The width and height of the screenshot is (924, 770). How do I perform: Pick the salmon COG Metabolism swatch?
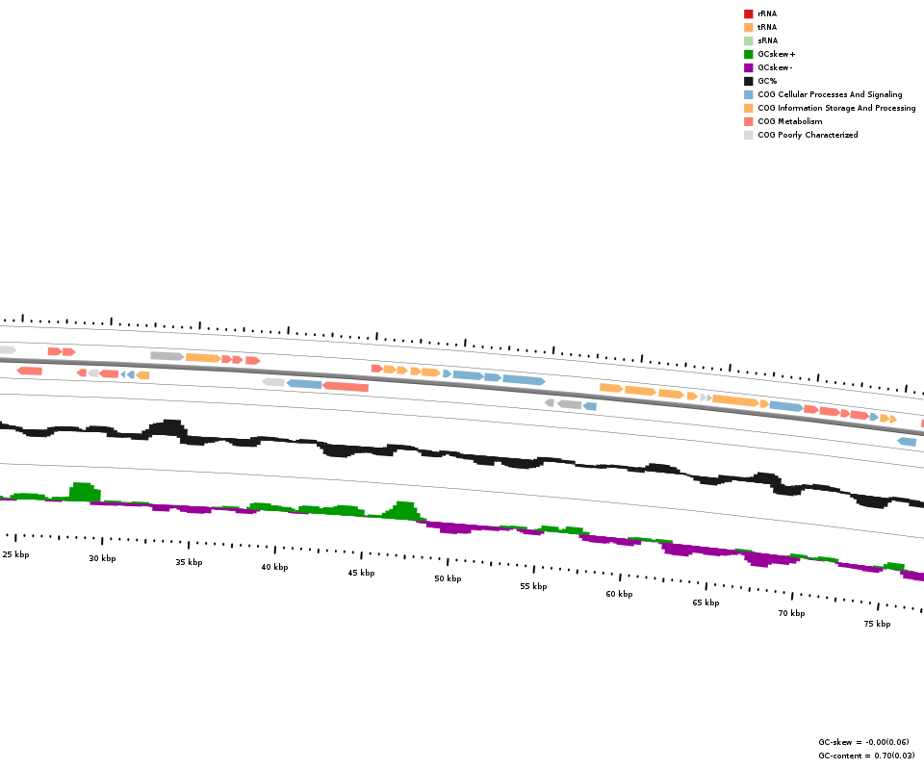[x=749, y=121]
